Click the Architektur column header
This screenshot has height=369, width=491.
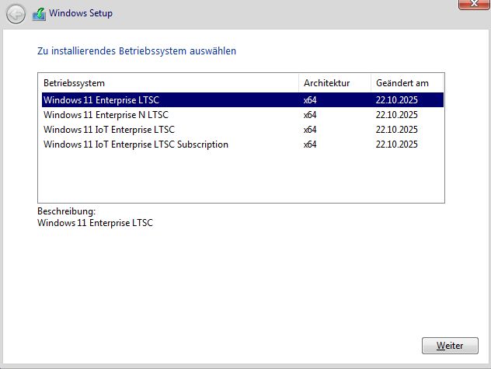pos(335,83)
